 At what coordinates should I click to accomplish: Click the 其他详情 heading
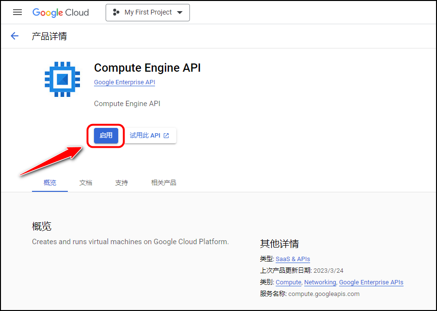279,244
